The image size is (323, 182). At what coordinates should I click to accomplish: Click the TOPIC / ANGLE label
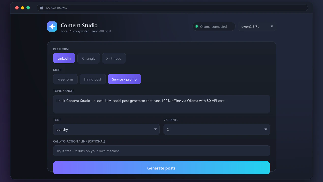pos(64,91)
